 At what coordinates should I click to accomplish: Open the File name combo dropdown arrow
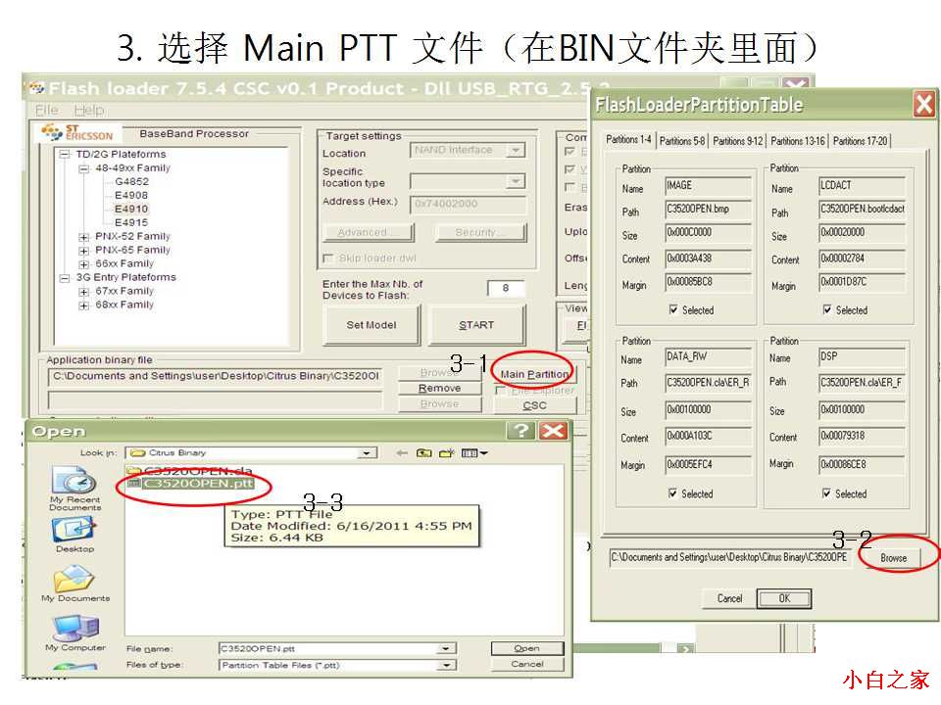[446, 648]
